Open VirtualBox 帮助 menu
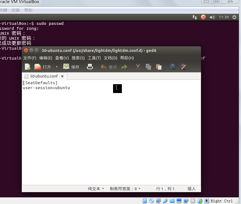The image size is (241, 204). 28,10
